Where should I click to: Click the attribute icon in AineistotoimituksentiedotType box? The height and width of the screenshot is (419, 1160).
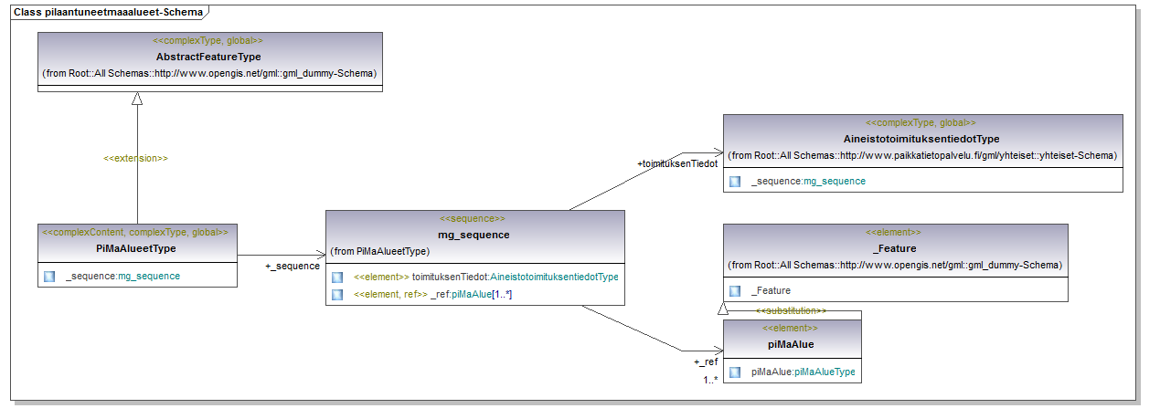(735, 182)
